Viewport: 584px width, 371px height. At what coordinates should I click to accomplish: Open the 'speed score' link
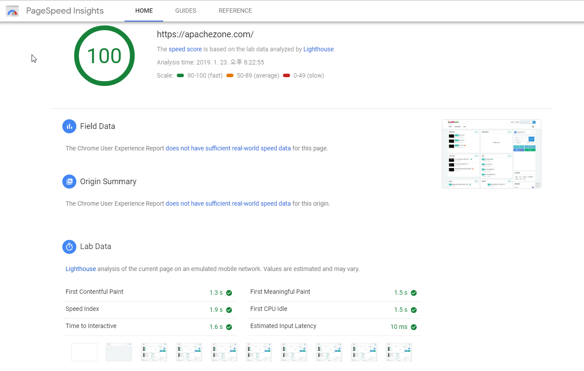tap(185, 50)
